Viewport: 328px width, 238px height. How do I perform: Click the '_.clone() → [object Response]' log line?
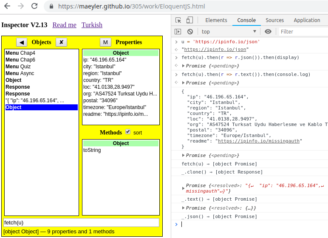click(222, 172)
